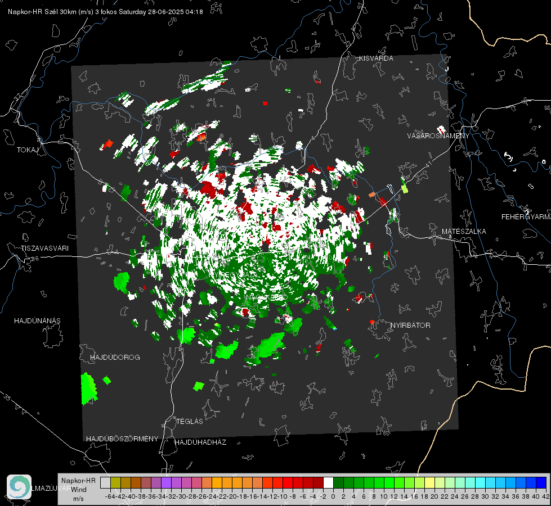Select the TÉGLÁS town label
Viewport: 551px width, 506px height.
point(190,422)
